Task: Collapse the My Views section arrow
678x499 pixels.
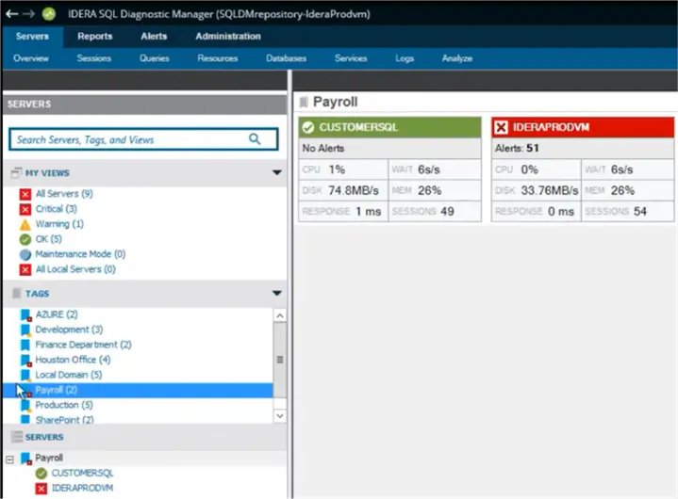Action: (x=276, y=172)
